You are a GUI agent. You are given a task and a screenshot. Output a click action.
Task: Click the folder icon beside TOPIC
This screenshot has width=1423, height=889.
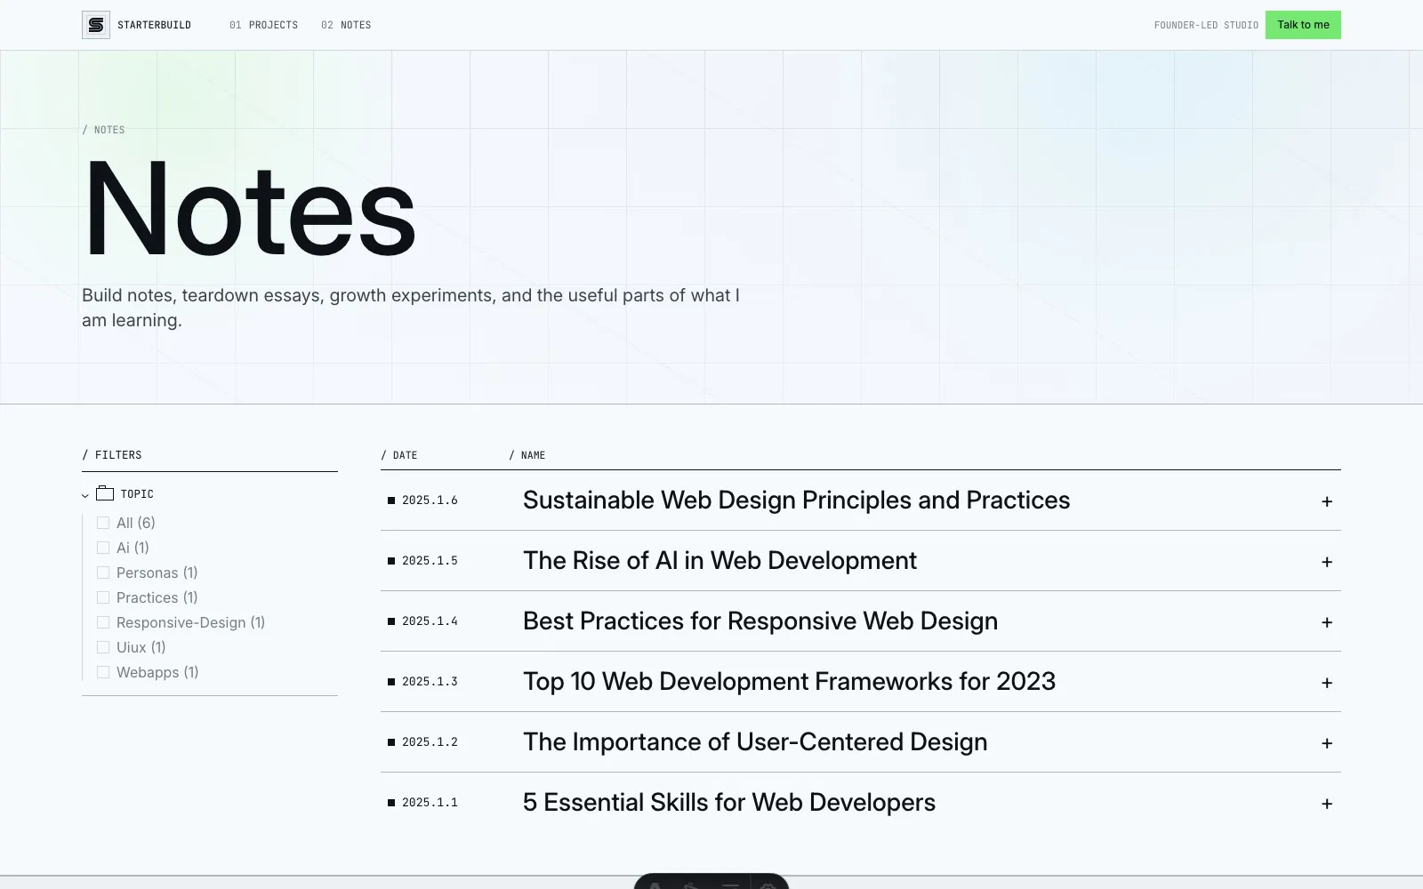pos(105,493)
